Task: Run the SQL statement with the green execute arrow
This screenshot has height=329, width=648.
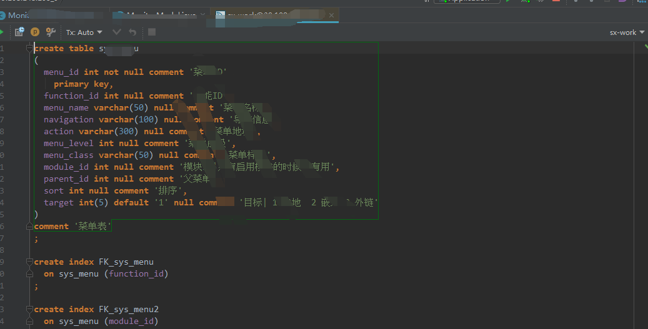Action: click(1, 32)
